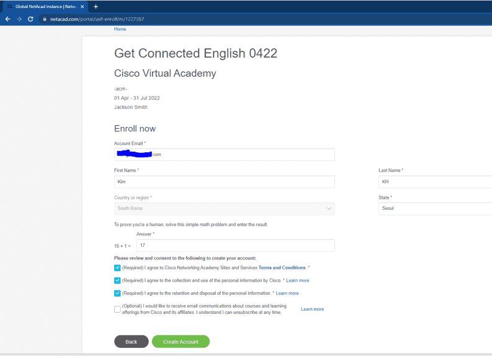Open the Country or region dropdown

[x=225, y=209]
